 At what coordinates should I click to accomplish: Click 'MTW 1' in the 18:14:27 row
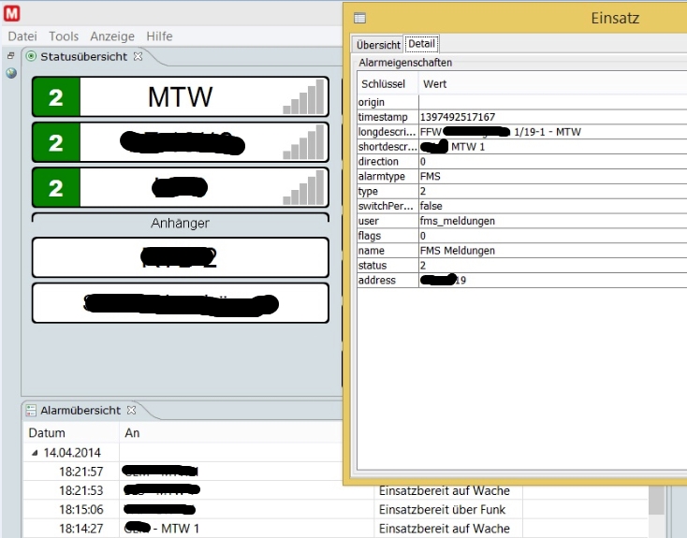click(x=180, y=529)
